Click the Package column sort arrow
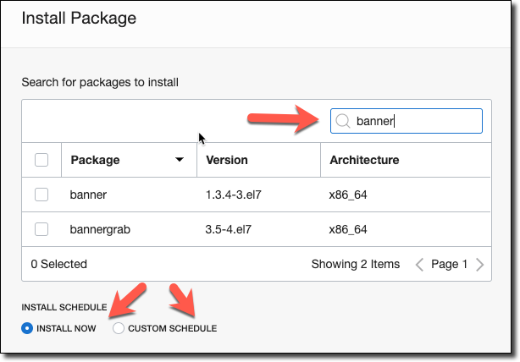The width and height of the screenshot is (520, 362). point(179,160)
